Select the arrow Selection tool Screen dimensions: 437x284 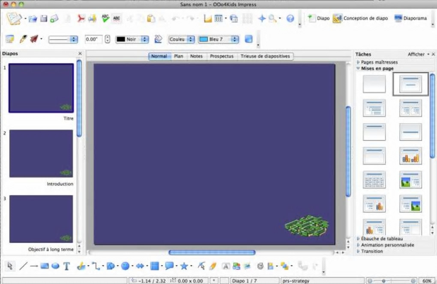(10, 266)
